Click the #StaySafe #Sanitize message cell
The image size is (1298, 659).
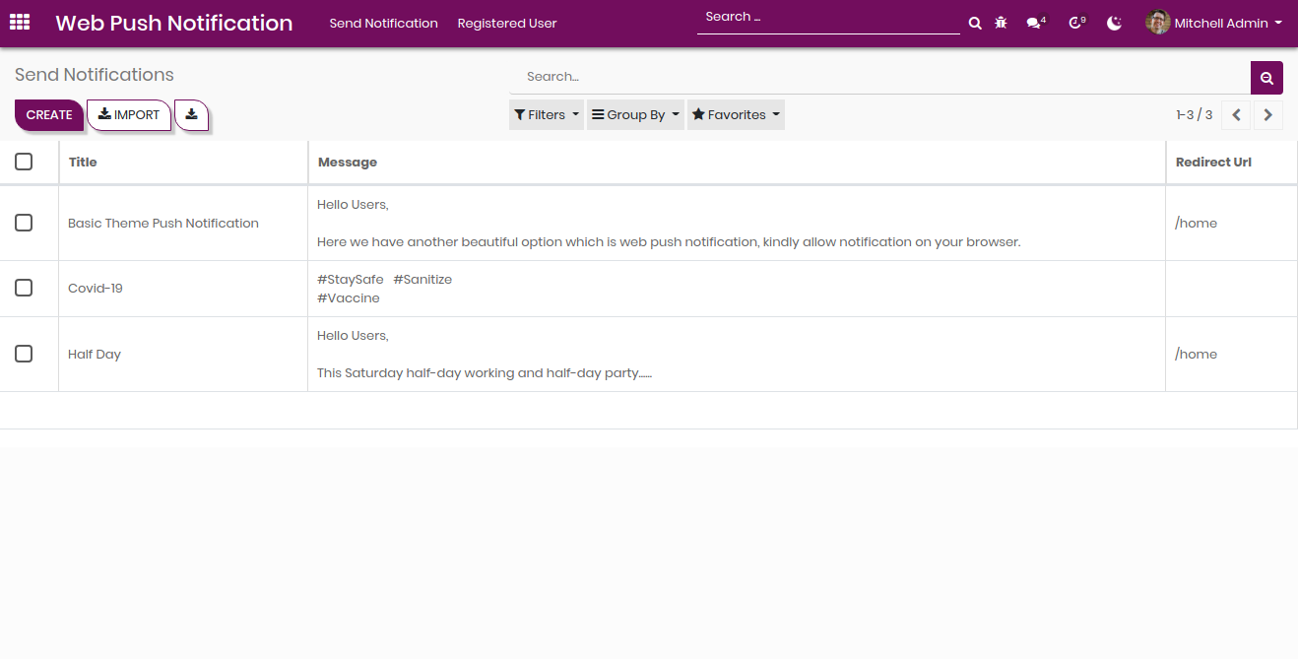[x=737, y=289]
